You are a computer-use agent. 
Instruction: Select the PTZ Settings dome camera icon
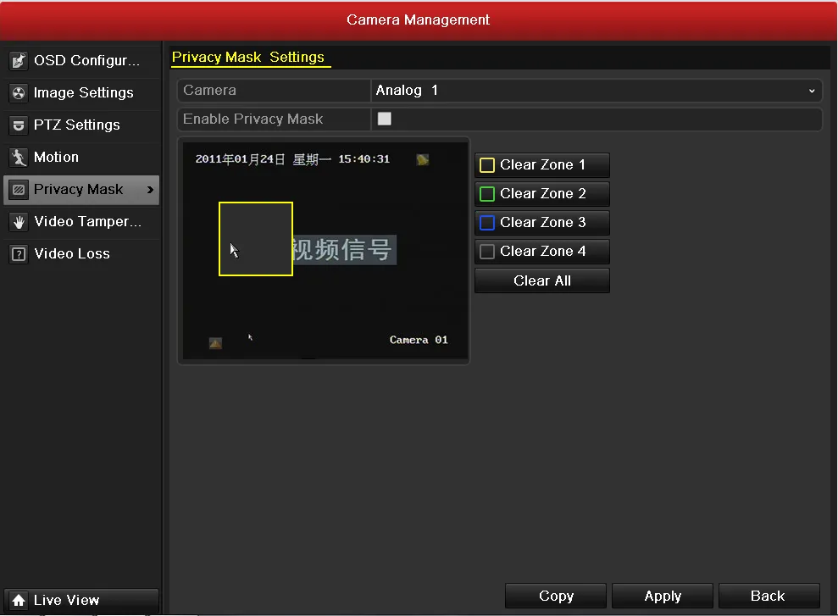[x=19, y=125]
